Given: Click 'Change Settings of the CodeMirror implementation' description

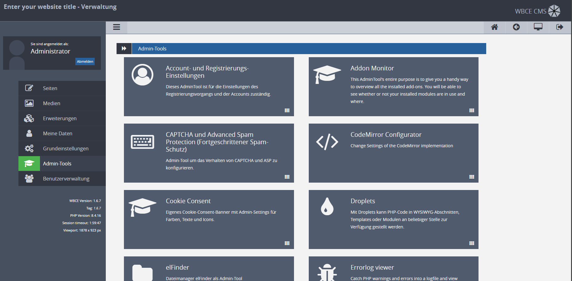Looking at the screenshot, I should [x=402, y=146].
